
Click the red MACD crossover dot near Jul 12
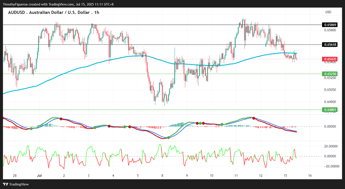[254, 118]
